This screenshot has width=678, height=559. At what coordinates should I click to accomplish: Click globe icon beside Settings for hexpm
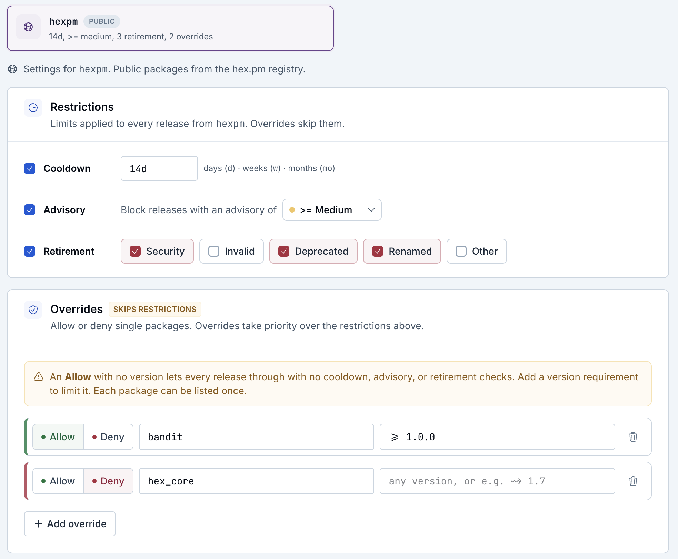point(12,69)
